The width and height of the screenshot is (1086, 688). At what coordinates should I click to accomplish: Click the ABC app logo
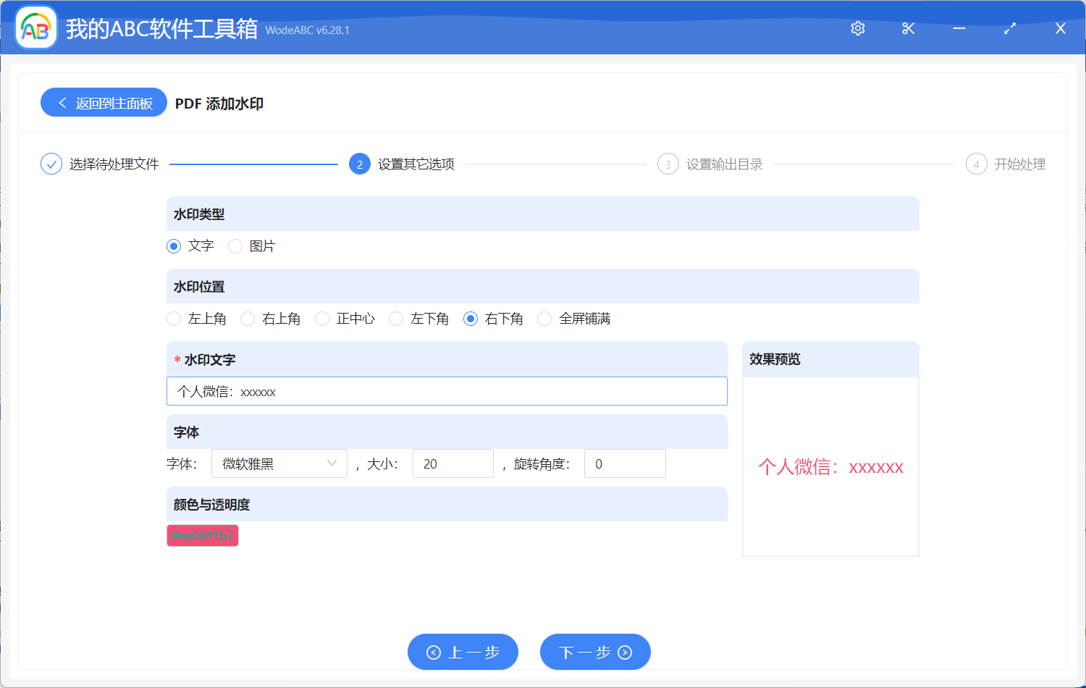point(35,28)
